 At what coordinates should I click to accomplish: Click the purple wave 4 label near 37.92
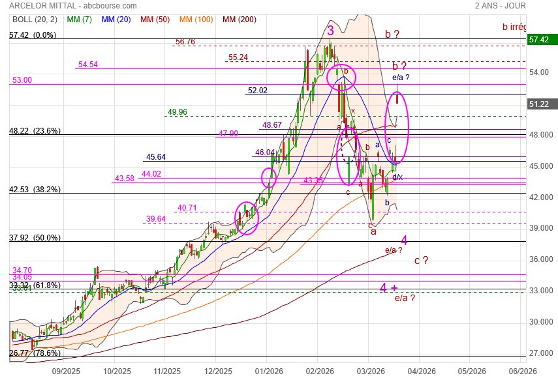click(404, 240)
